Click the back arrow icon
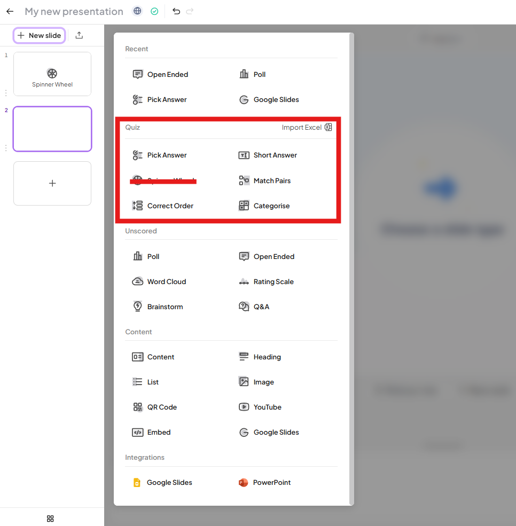This screenshot has width=516, height=526. 10,11
